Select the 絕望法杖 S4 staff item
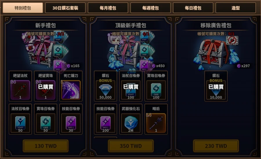The width and height of the screenshot is (261, 159). (20, 90)
